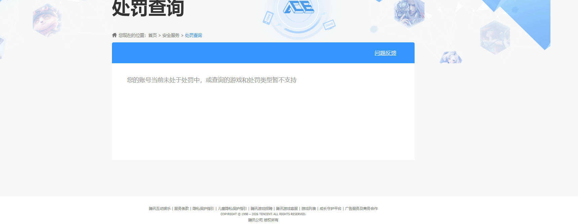Image resolution: width=578 pixels, height=224 pixels.
Task: Open 安全服务 breadcrumb link
Action: tap(171, 35)
